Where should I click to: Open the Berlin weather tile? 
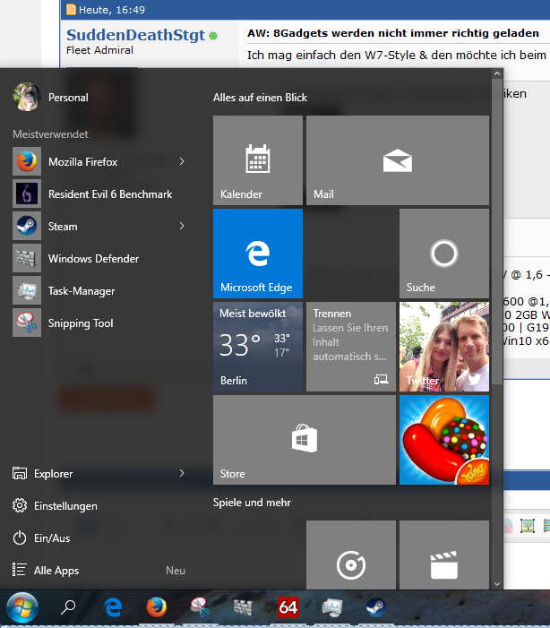[258, 347]
